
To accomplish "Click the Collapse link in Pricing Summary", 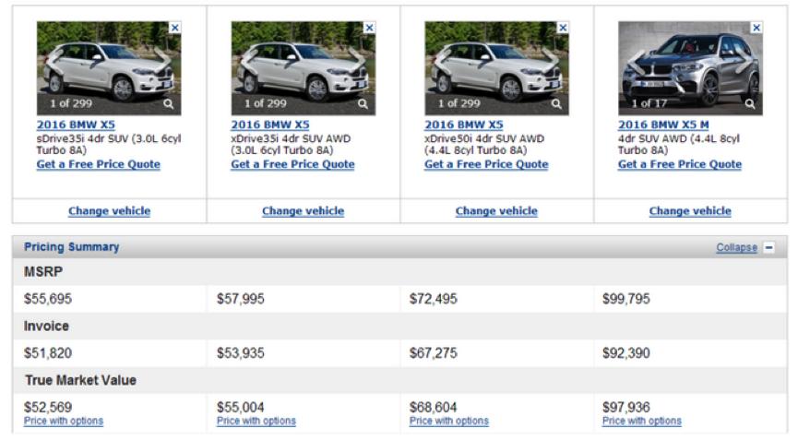I will coord(736,248).
